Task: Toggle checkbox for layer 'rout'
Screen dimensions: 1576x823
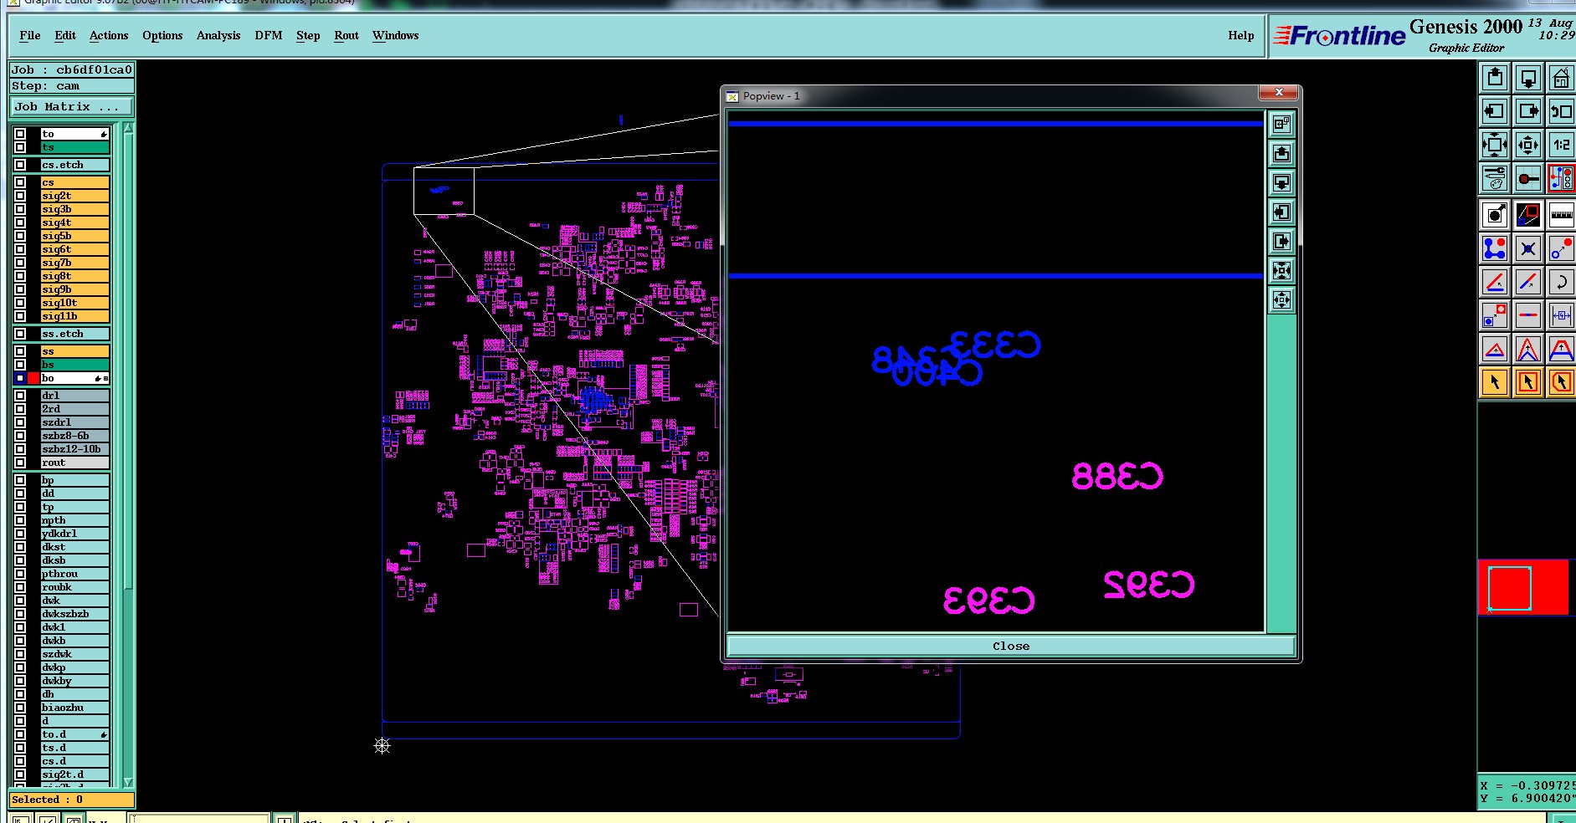Action: point(20,463)
